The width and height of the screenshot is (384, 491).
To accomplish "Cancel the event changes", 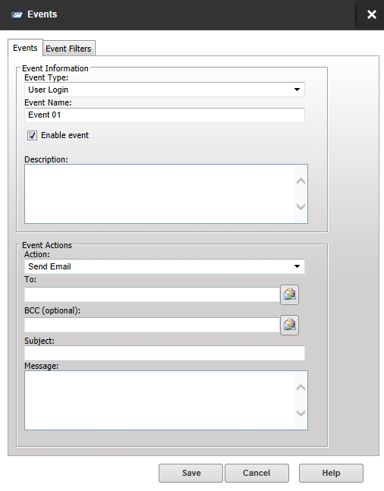I will pyautogui.click(x=257, y=473).
